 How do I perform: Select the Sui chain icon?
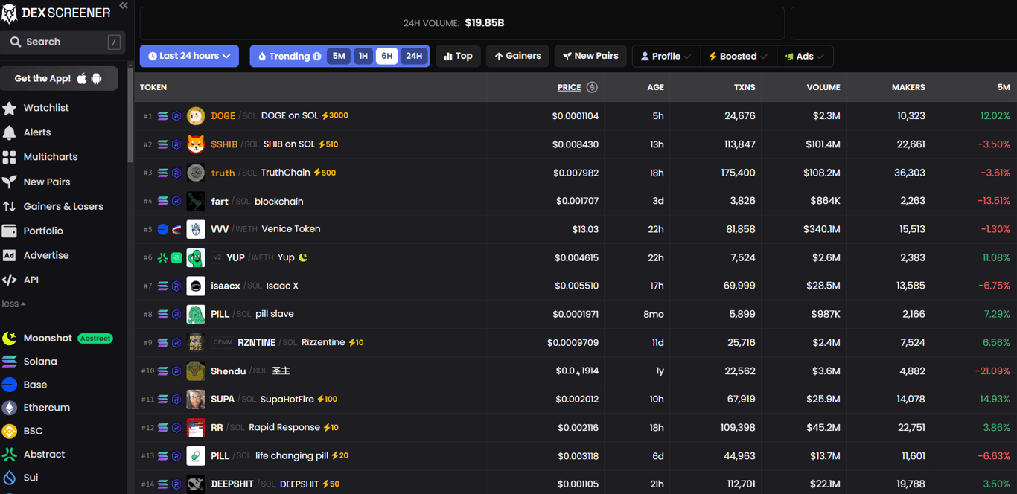click(x=29, y=477)
